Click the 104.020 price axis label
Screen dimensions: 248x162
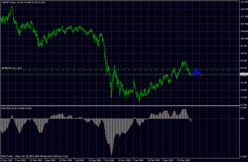244,31
